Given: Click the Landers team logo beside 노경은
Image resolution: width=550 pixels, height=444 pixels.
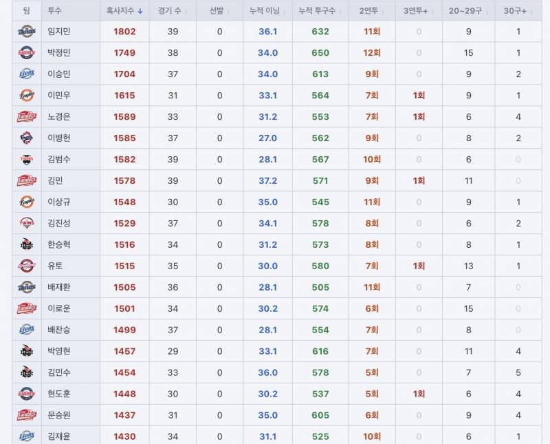Looking at the screenshot, I should [27, 117].
